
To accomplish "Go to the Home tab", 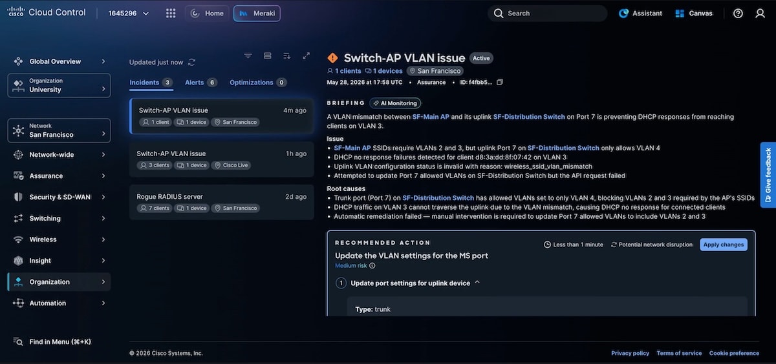I will click(207, 13).
